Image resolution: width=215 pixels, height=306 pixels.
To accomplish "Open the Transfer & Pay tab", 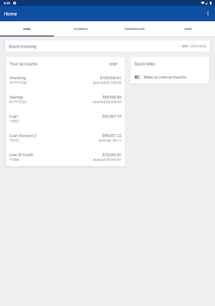I will 135,29.
